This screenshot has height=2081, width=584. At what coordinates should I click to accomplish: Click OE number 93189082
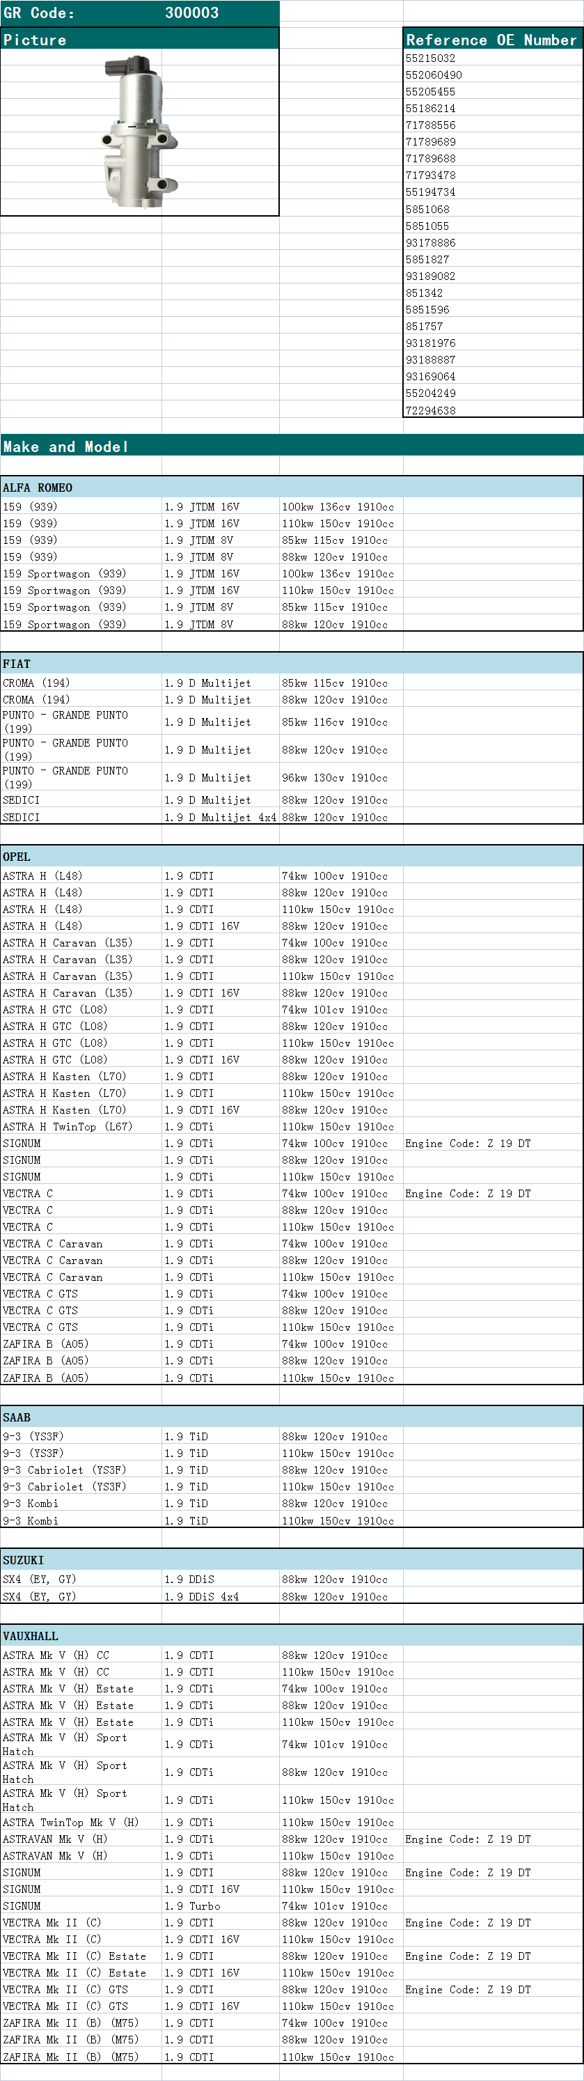pos(431,276)
